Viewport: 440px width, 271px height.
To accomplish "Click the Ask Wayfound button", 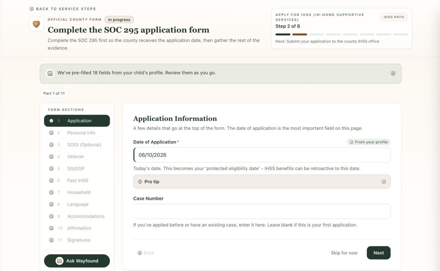I will click(77, 261).
